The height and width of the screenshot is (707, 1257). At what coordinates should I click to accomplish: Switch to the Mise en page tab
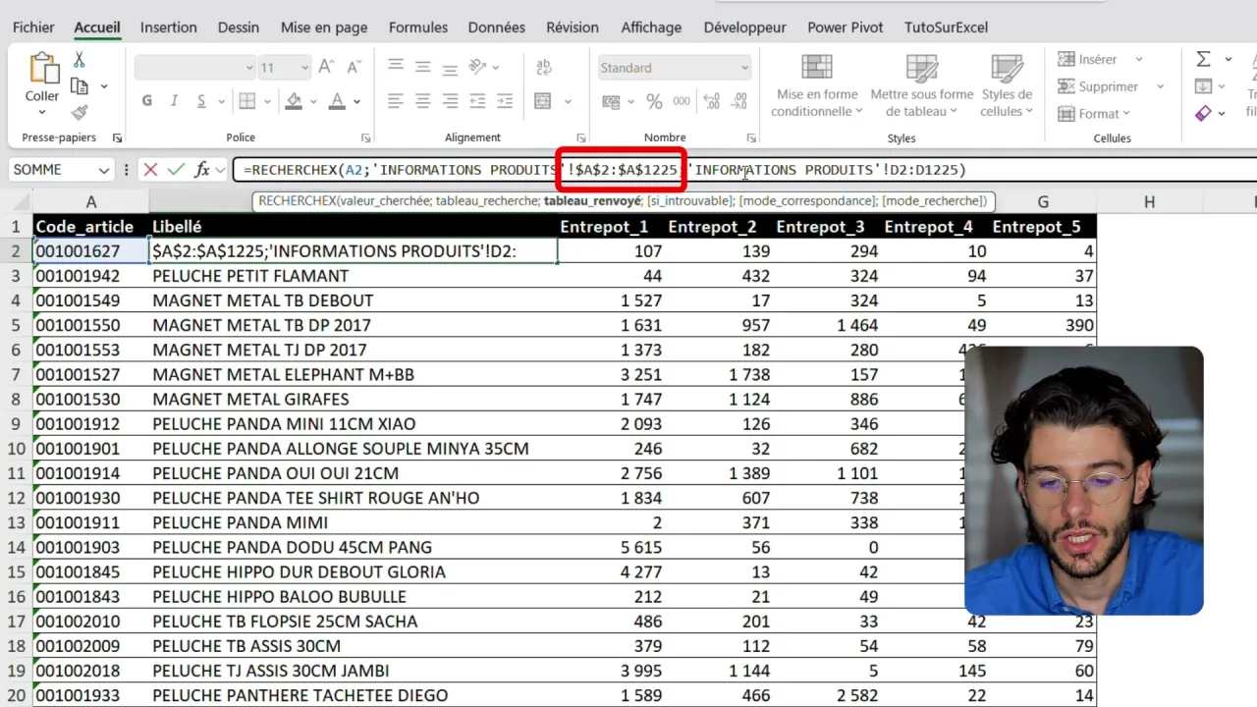click(324, 27)
